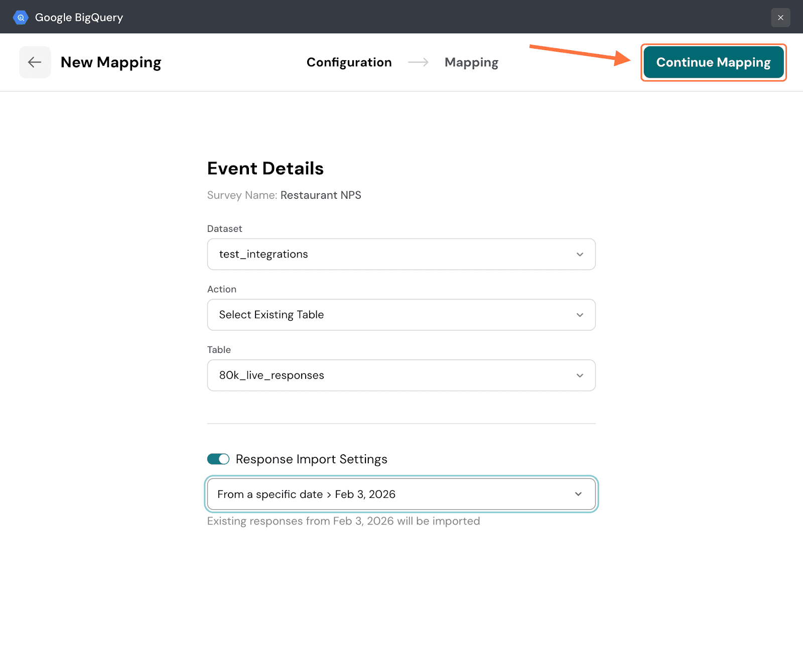Click the chevron in the Dataset field
Image resolution: width=803 pixels, height=655 pixels.
580,254
